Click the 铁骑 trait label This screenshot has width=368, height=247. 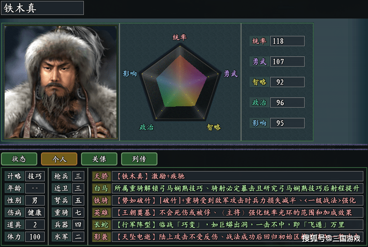click(101, 200)
